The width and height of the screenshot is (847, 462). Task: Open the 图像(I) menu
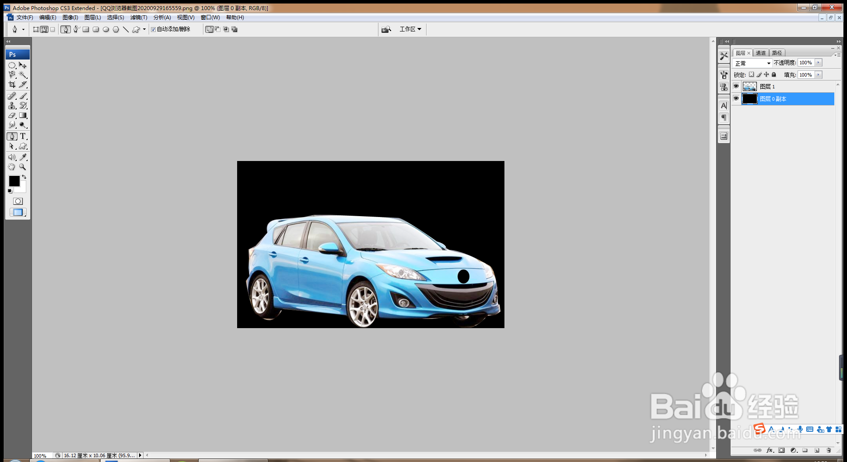(x=70, y=17)
